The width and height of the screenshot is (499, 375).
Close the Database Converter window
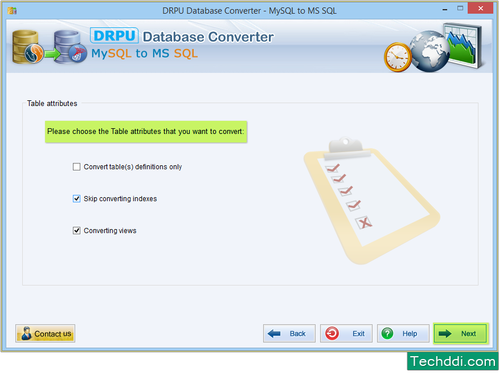(480, 9)
